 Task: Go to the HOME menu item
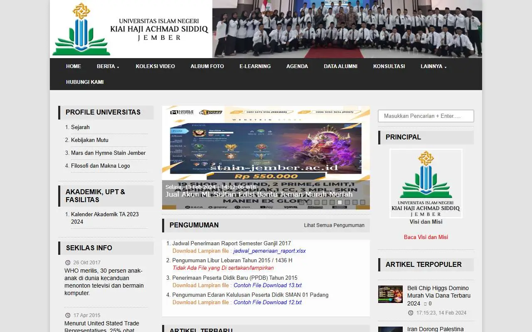point(74,66)
